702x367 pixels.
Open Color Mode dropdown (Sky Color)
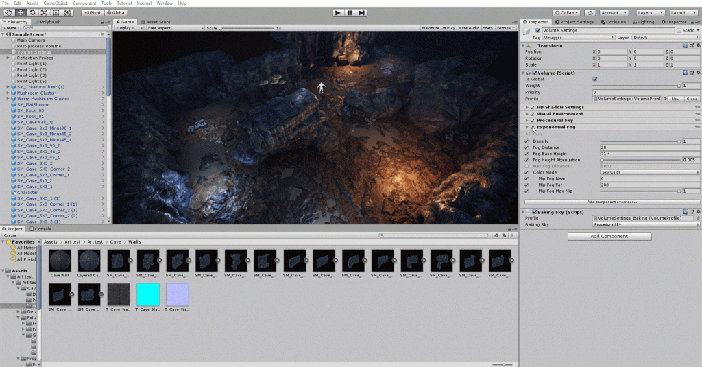click(650, 172)
